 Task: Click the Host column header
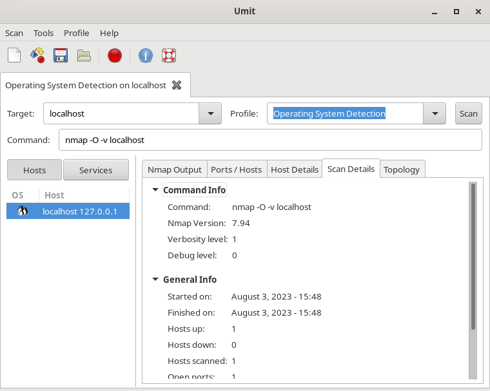point(84,195)
